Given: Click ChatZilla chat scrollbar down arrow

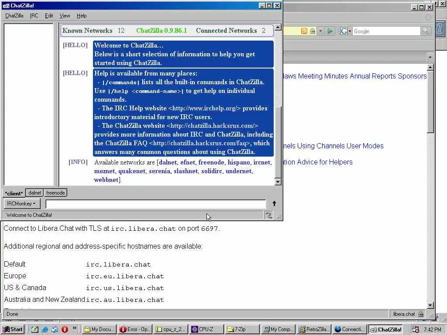Looking at the screenshot, I should 277,182.
